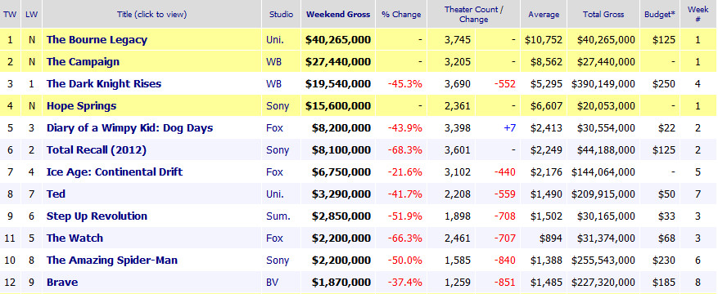Viewport: 718px width, 294px height.
Task: Click the Budget* column header
Action: (660, 14)
